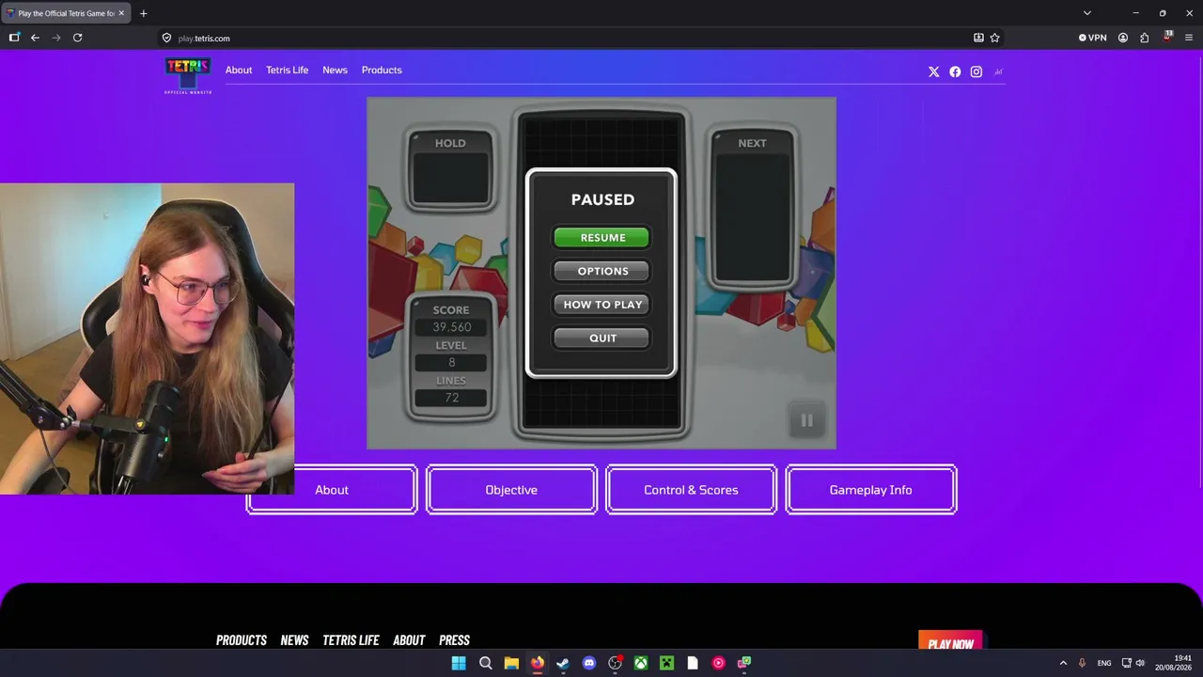Go to Tetris Life in top navigation
This screenshot has width=1203, height=677.
click(287, 70)
